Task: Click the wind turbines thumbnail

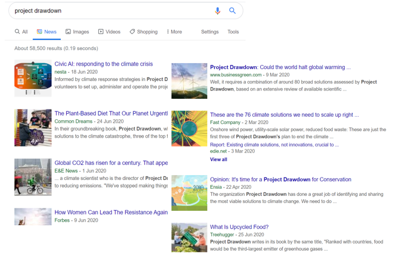Action: pyautogui.click(x=189, y=81)
